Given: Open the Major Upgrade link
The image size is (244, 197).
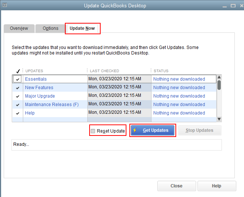Looking at the screenshot, I should 40,96.
